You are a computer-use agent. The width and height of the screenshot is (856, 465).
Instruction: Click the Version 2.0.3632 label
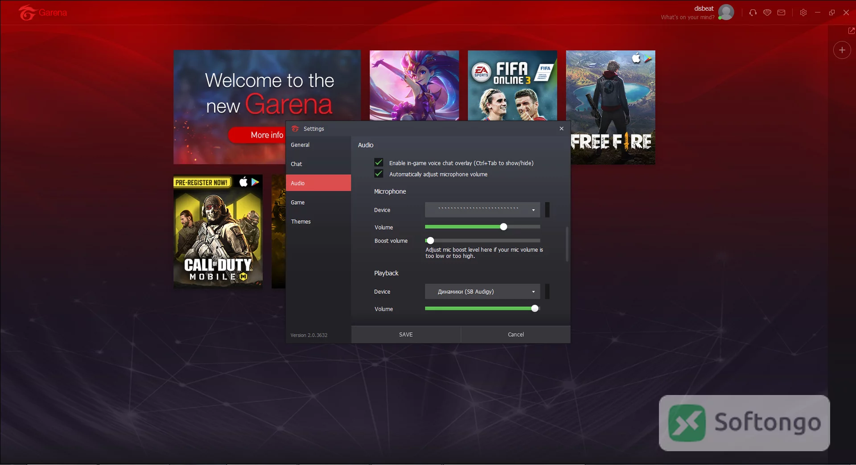[x=309, y=335]
